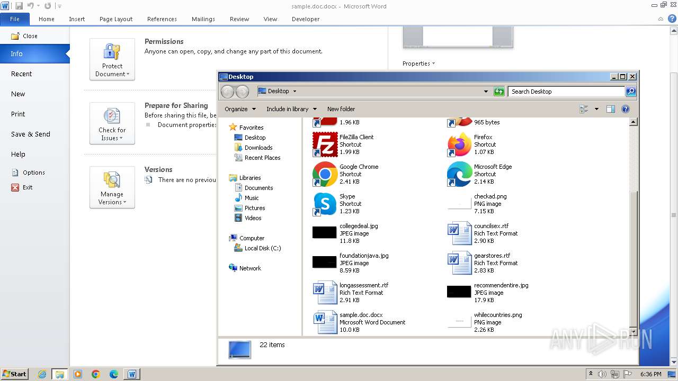The width and height of the screenshot is (678, 381).
Task: Click the Search Desktop input field
Action: [x=566, y=92]
